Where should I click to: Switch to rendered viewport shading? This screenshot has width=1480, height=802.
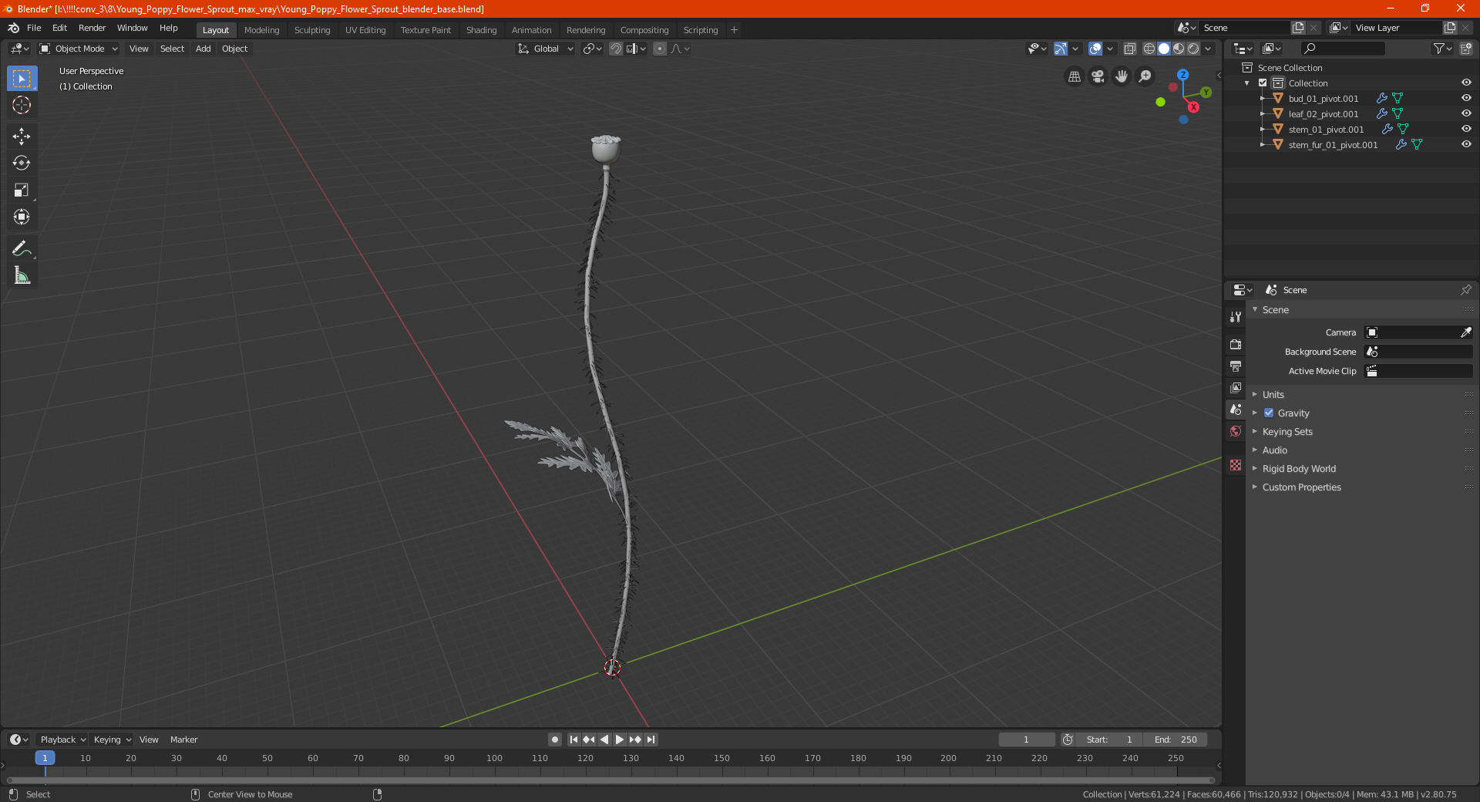1193,49
